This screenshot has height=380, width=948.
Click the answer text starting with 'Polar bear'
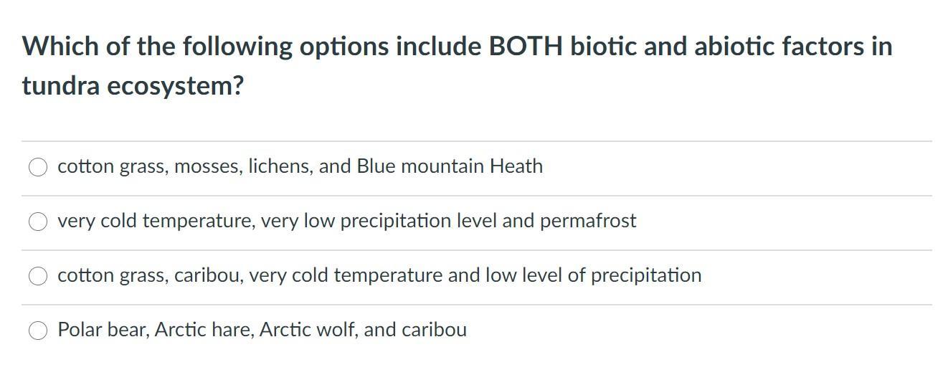point(262,330)
